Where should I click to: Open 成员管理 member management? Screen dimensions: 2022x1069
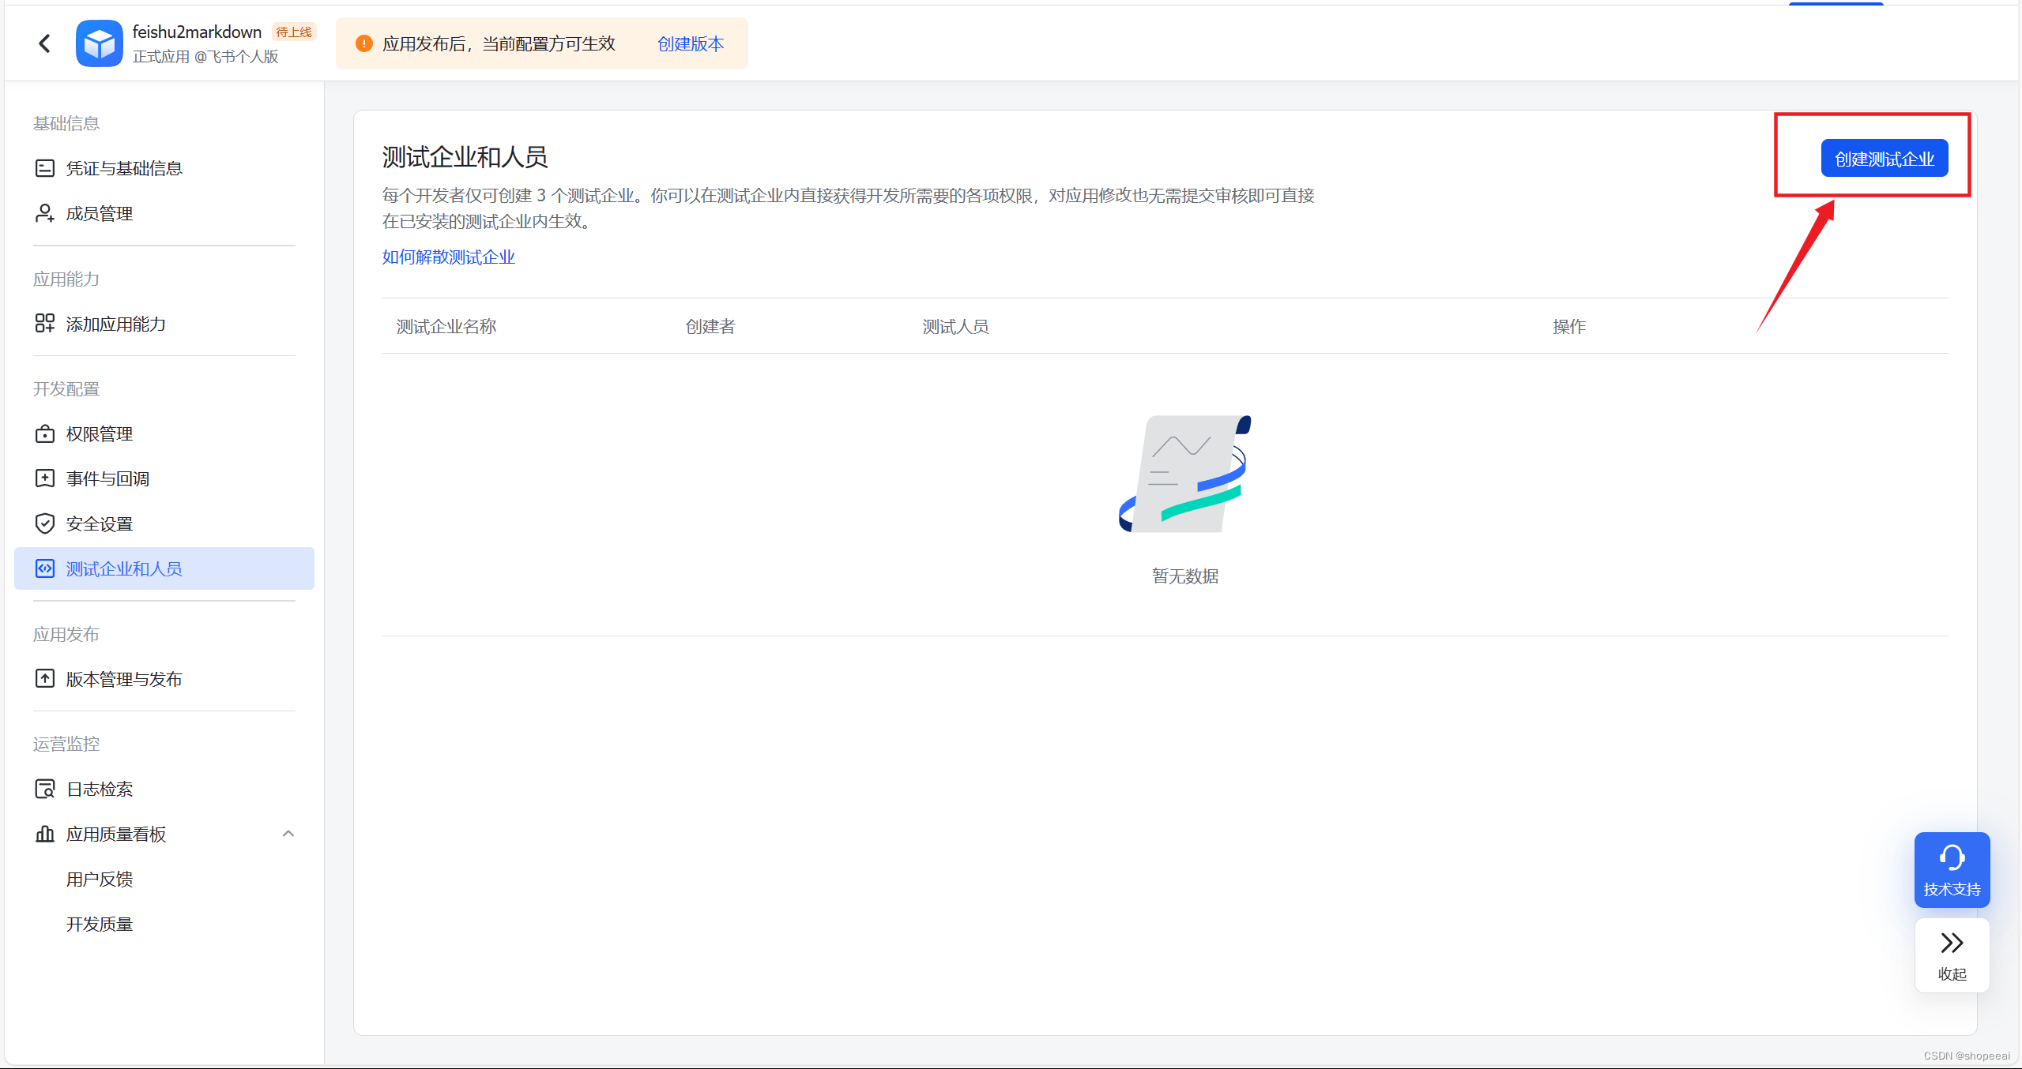[x=100, y=213]
